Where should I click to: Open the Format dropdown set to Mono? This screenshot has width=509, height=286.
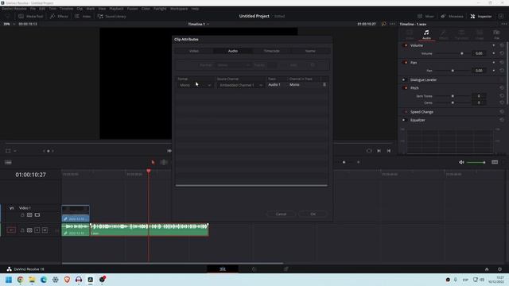[x=195, y=85]
